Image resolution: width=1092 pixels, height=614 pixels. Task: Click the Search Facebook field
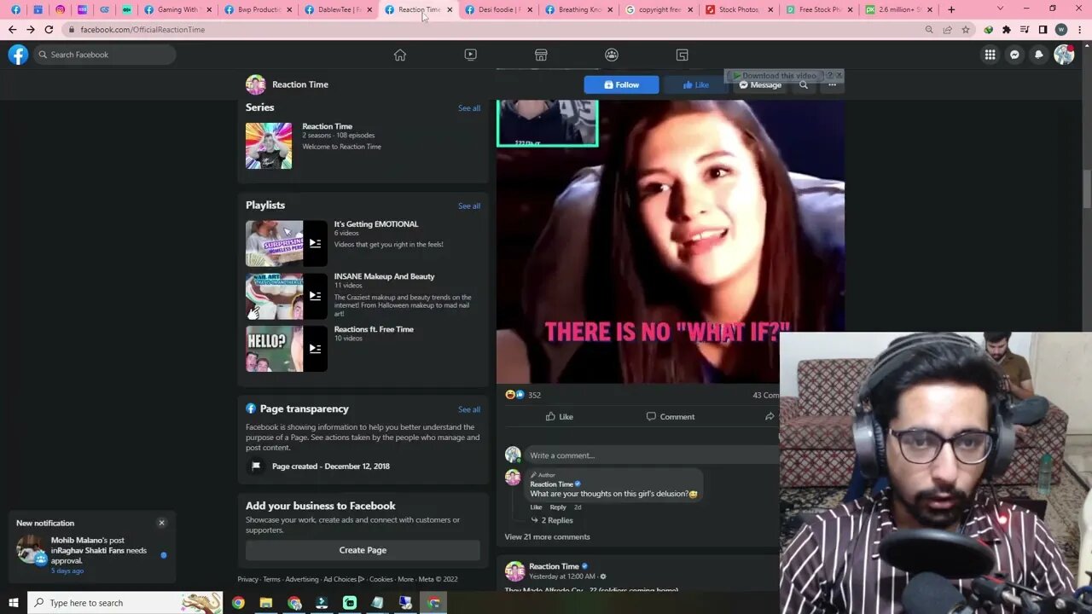point(104,55)
